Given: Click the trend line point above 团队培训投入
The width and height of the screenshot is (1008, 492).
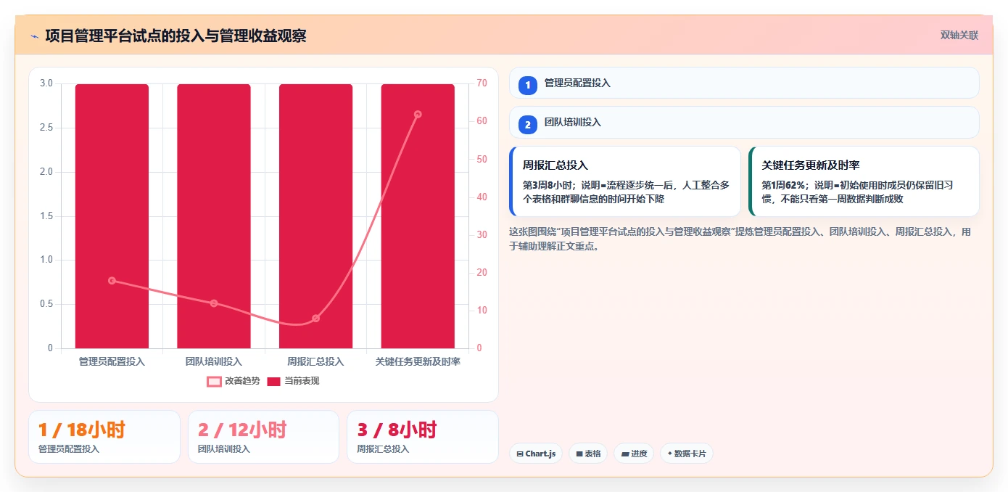Looking at the screenshot, I should click(x=214, y=303).
